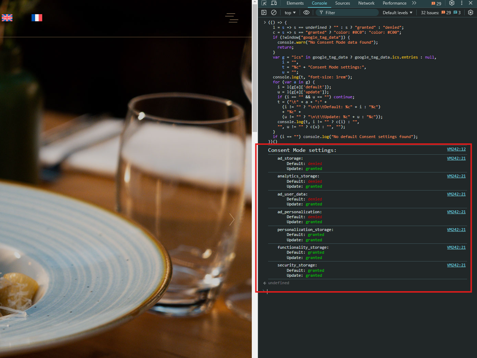The image size is (477, 358).
Task: Close the DevTools panel
Action: click(471, 3)
